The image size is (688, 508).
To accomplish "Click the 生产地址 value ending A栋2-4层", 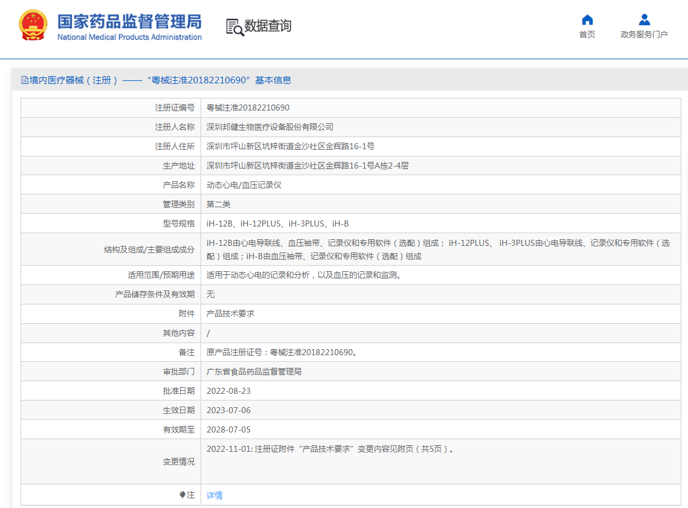I will pyautogui.click(x=307, y=166).
